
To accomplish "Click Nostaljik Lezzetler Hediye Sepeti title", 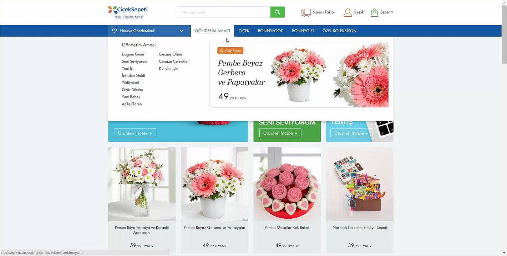I will click(x=360, y=228).
